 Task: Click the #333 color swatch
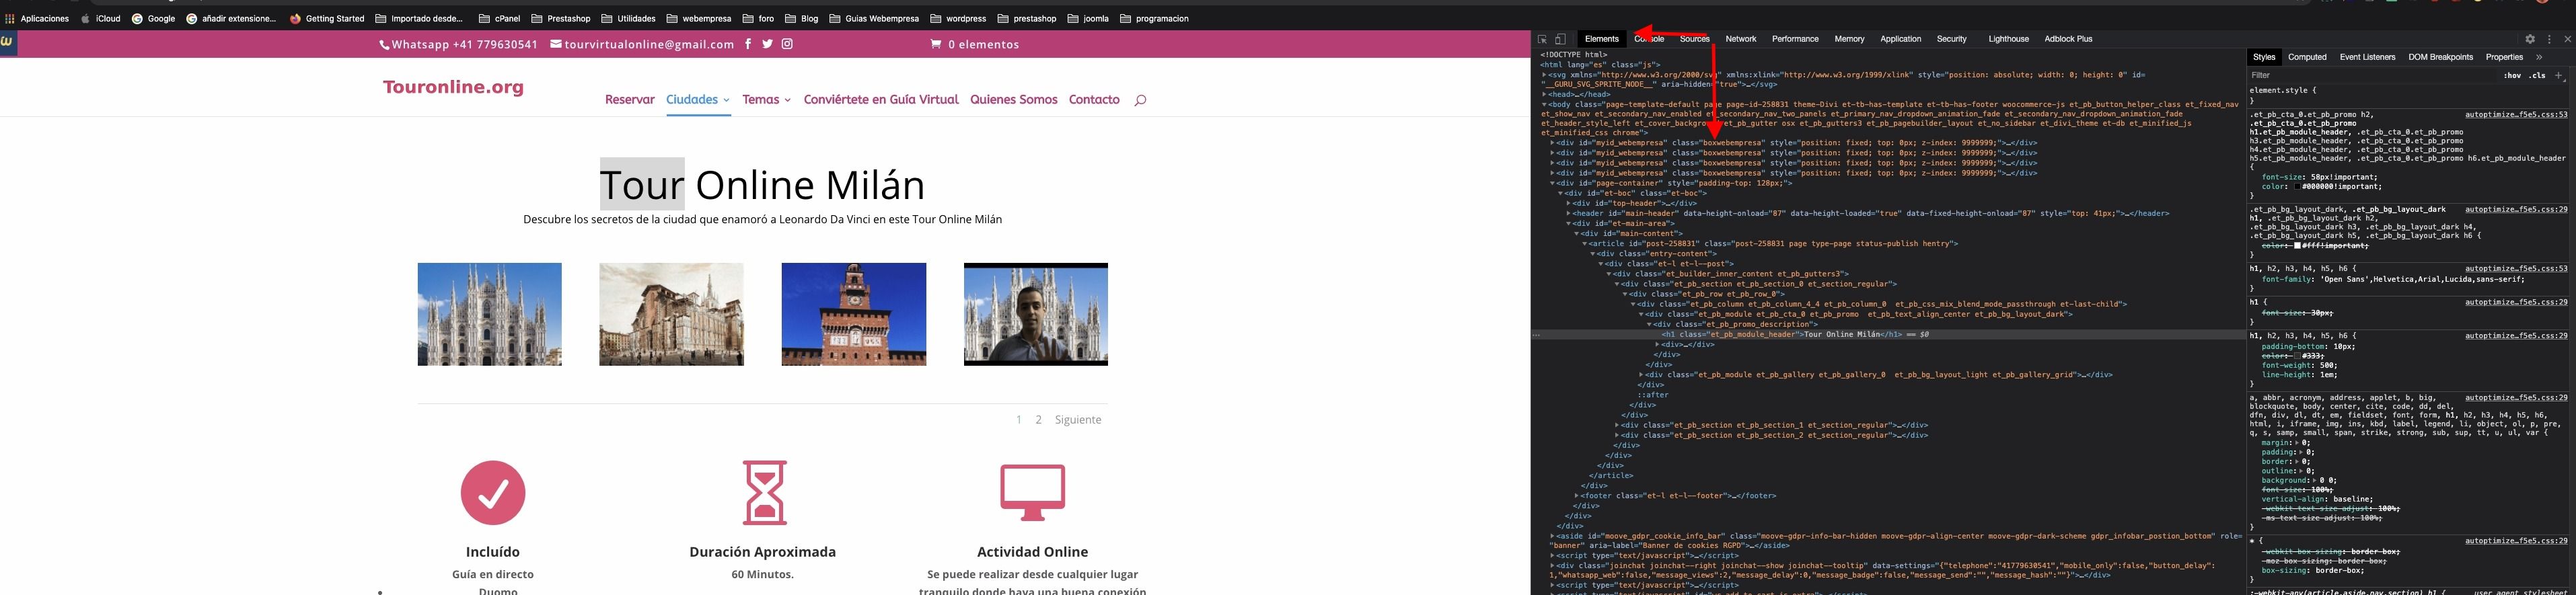[x=2298, y=356]
